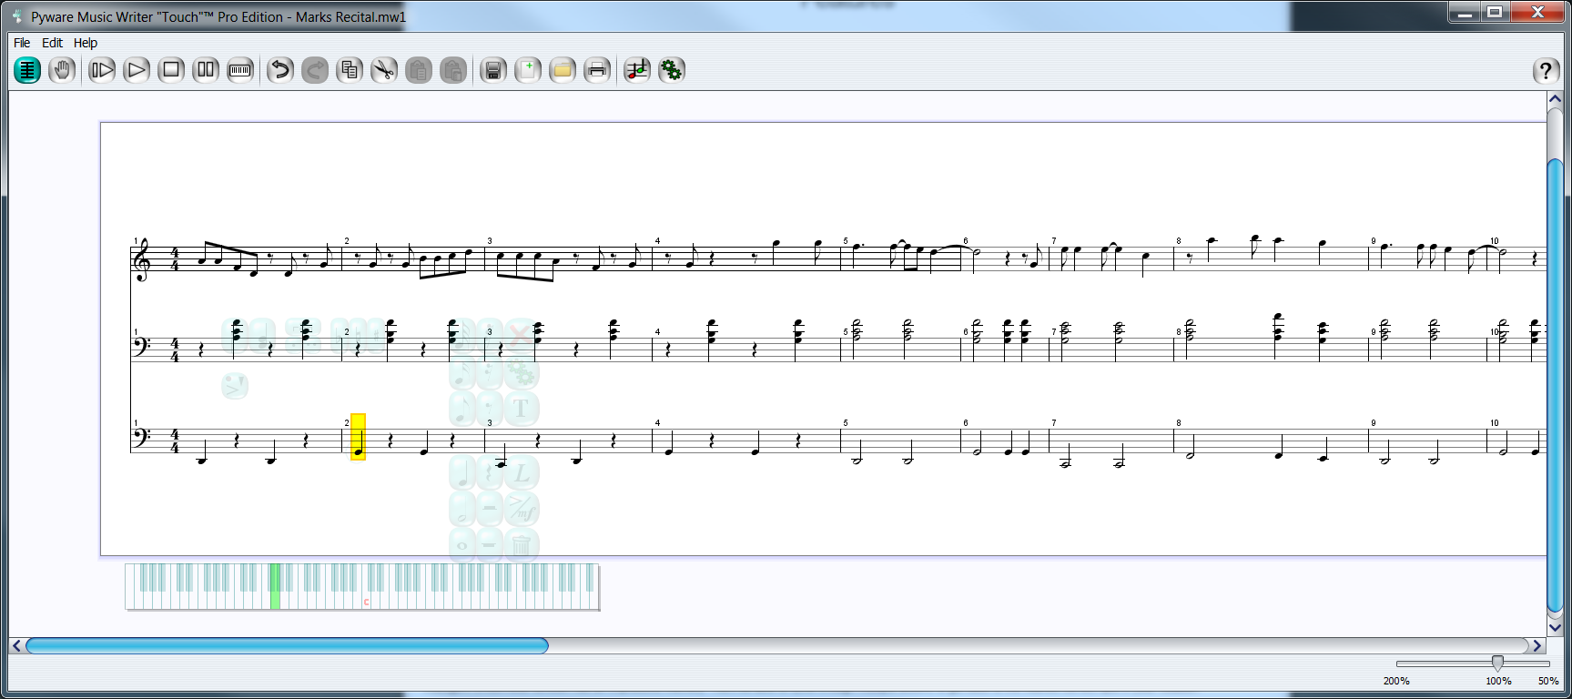The height and width of the screenshot is (699, 1572).
Task: Toggle the green staff-lines mode button
Action: click(x=27, y=70)
